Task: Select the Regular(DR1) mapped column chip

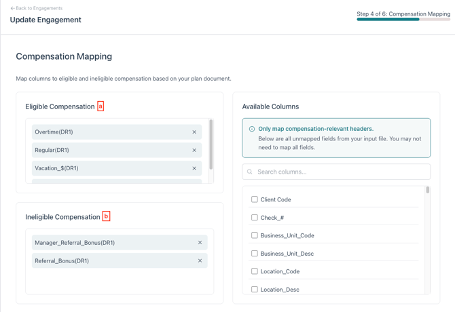Action: pos(117,150)
